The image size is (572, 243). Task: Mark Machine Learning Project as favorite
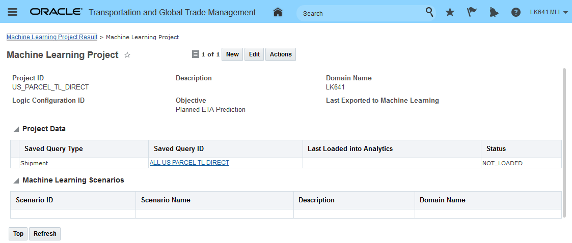click(x=127, y=55)
